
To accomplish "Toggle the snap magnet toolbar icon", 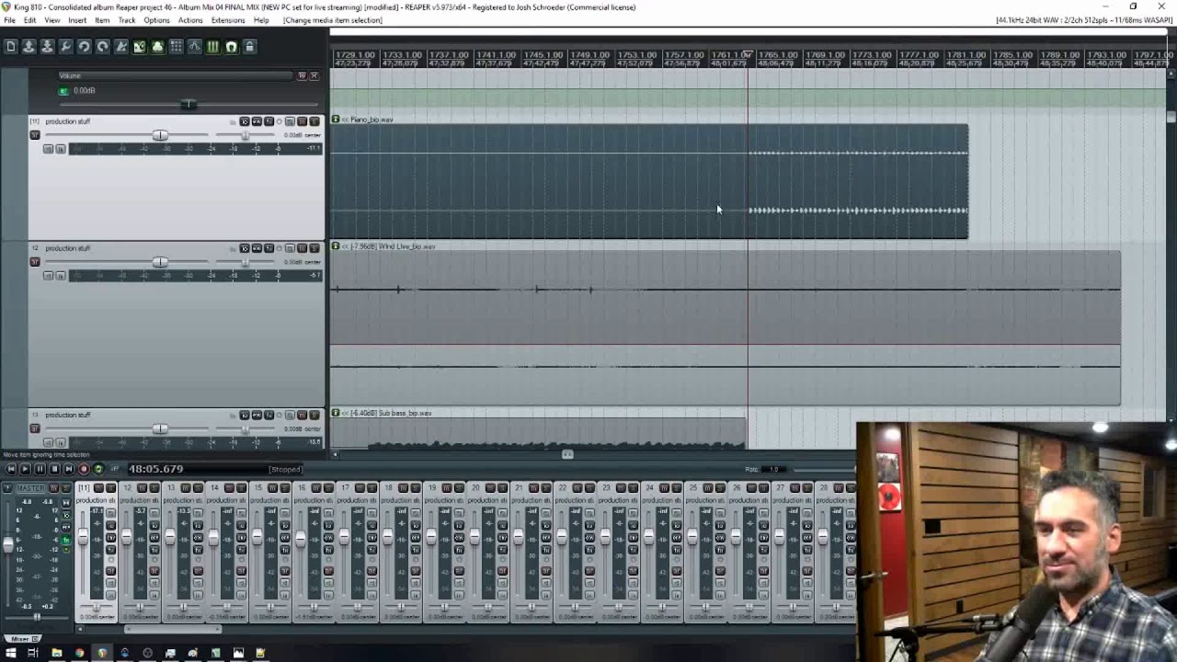I will pos(231,47).
